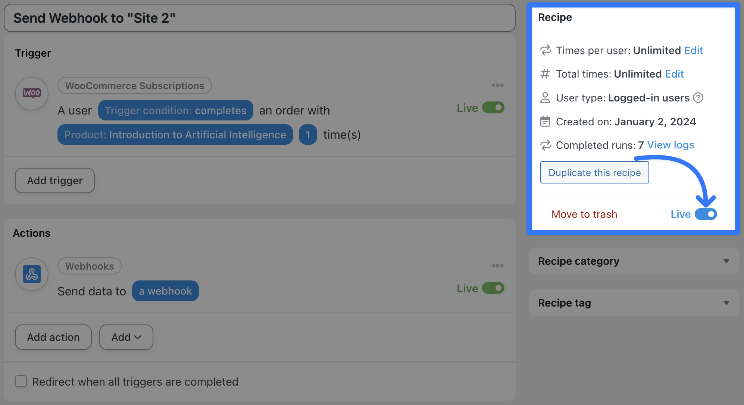
Task: Edit the Times per user setting
Action: click(x=693, y=50)
